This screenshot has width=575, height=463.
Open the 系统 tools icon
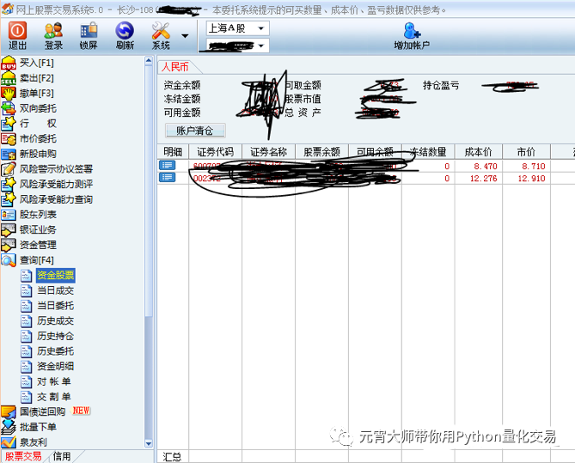[x=161, y=35]
